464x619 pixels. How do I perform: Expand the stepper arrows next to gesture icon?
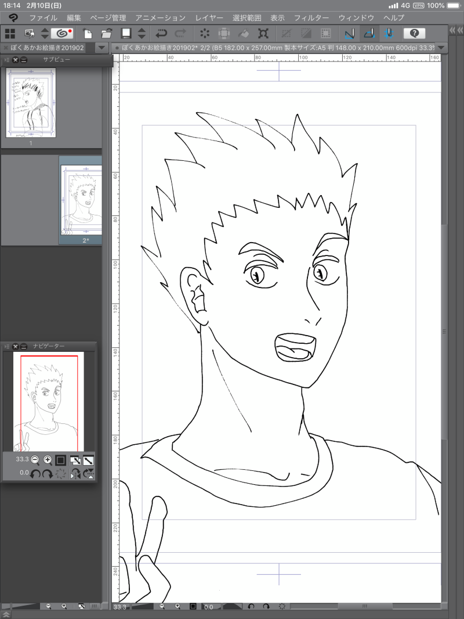click(45, 34)
